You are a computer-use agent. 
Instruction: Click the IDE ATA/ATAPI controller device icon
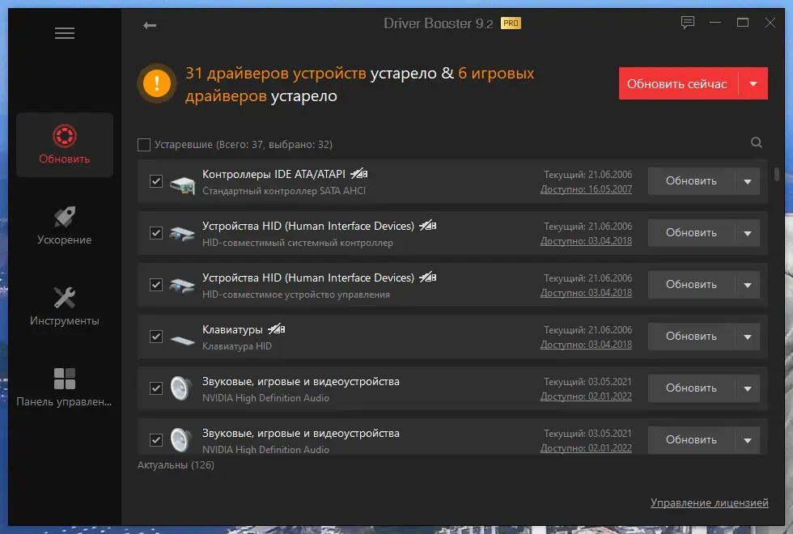pyautogui.click(x=183, y=185)
